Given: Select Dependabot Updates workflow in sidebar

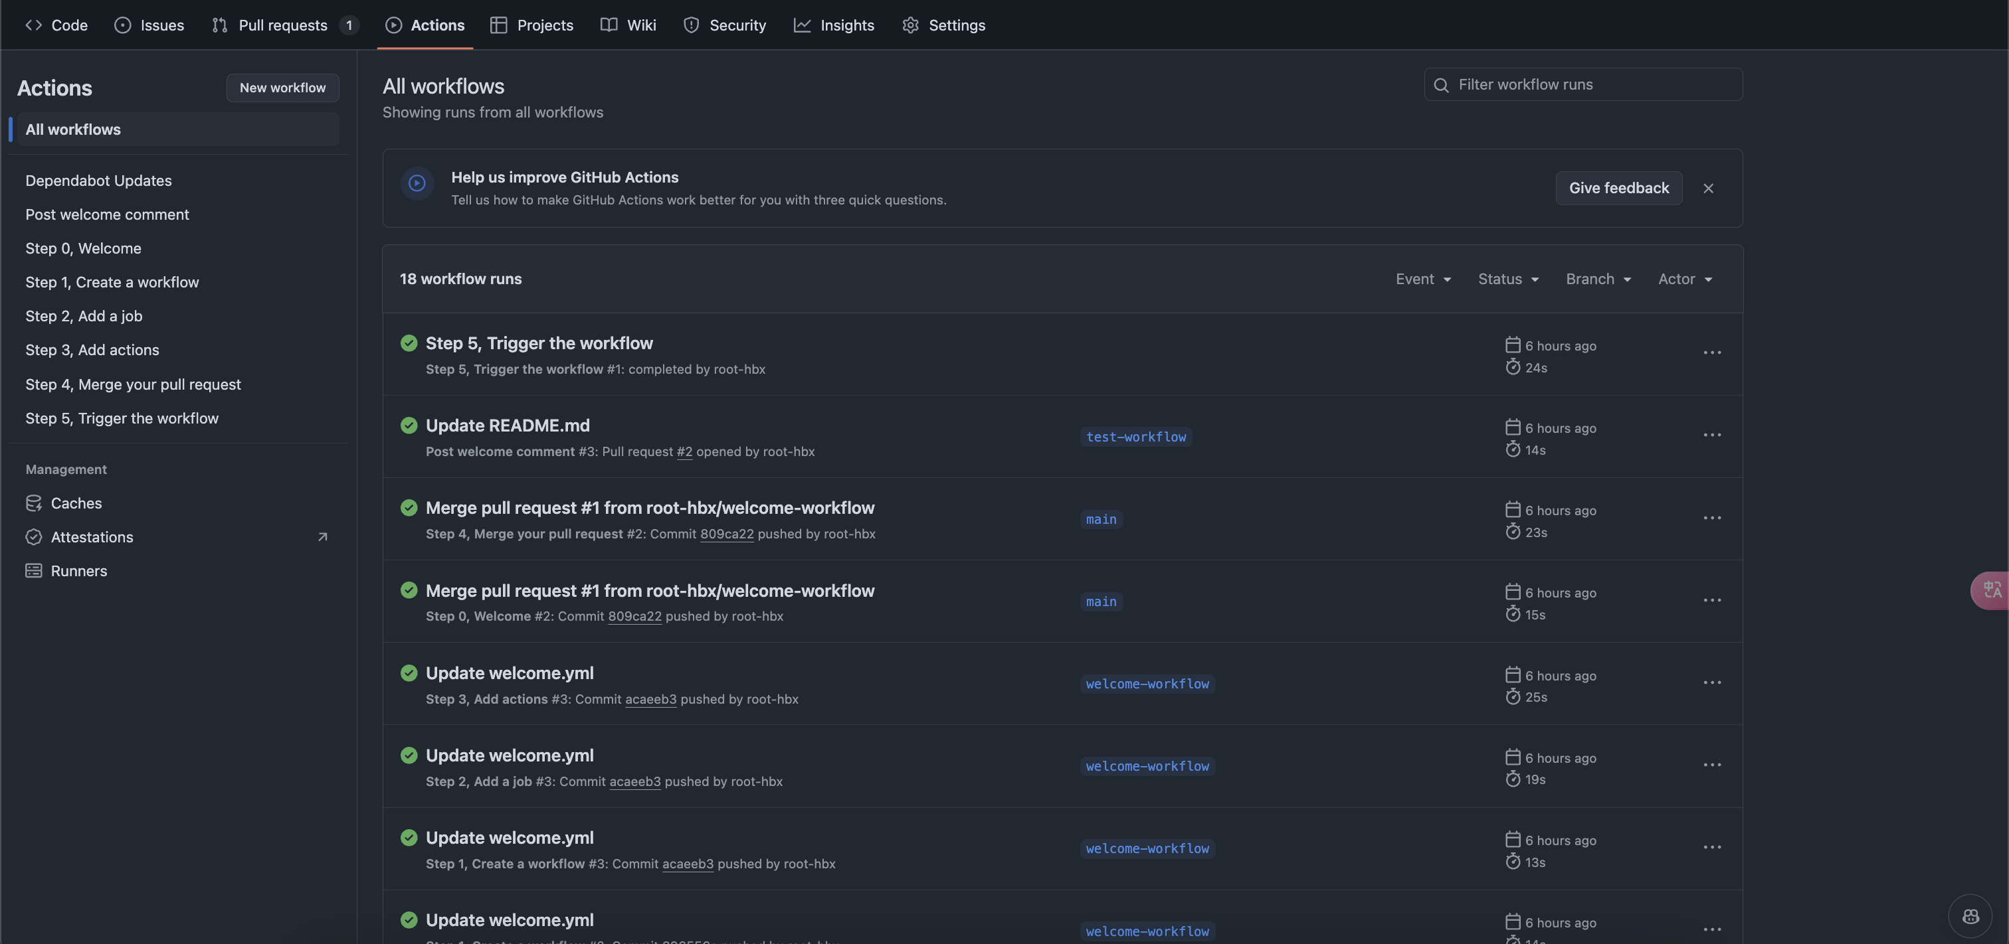Looking at the screenshot, I should click(x=98, y=181).
